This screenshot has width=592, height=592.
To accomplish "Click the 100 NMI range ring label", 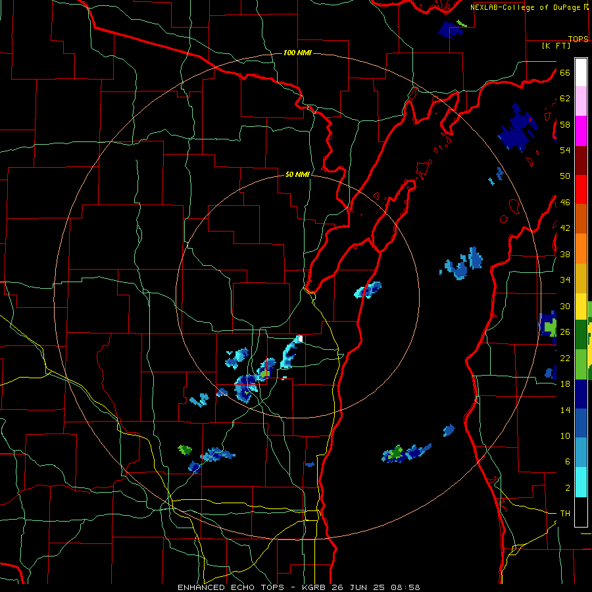I will [297, 53].
